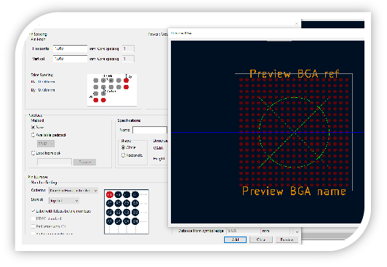Open the available padstack dropdown list
387x267 pixels.
[x=46, y=144]
